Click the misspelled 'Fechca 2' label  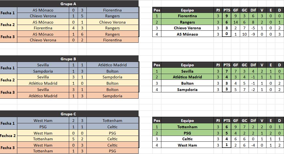point(9,136)
